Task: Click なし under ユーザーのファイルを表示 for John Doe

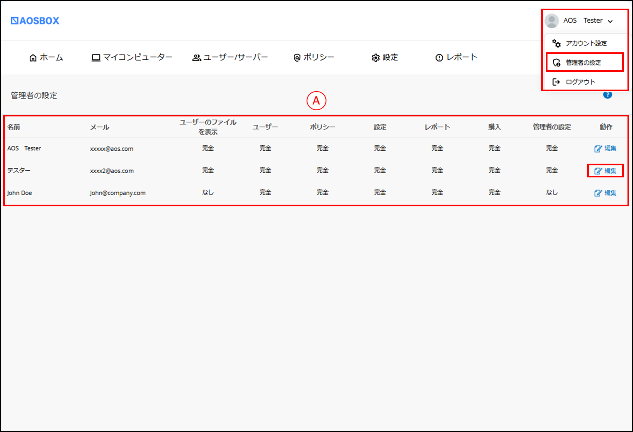Action: pos(208,192)
